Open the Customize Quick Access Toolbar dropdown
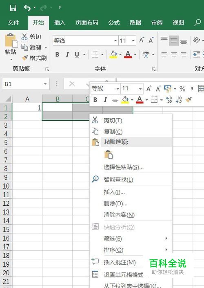 click(x=60, y=8)
